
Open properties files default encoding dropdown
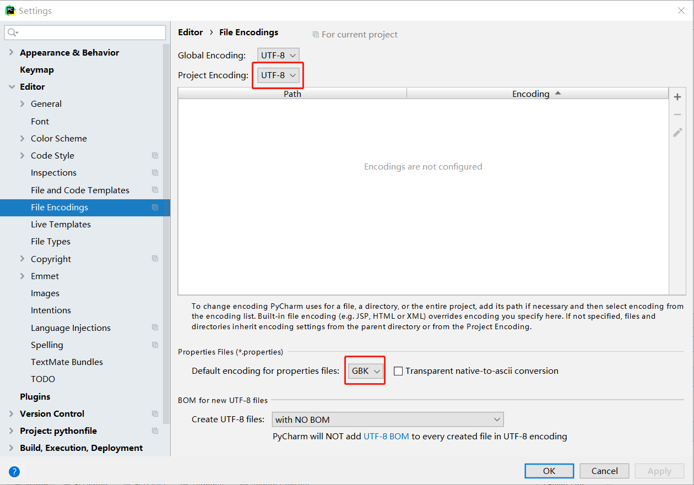click(x=365, y=371)
